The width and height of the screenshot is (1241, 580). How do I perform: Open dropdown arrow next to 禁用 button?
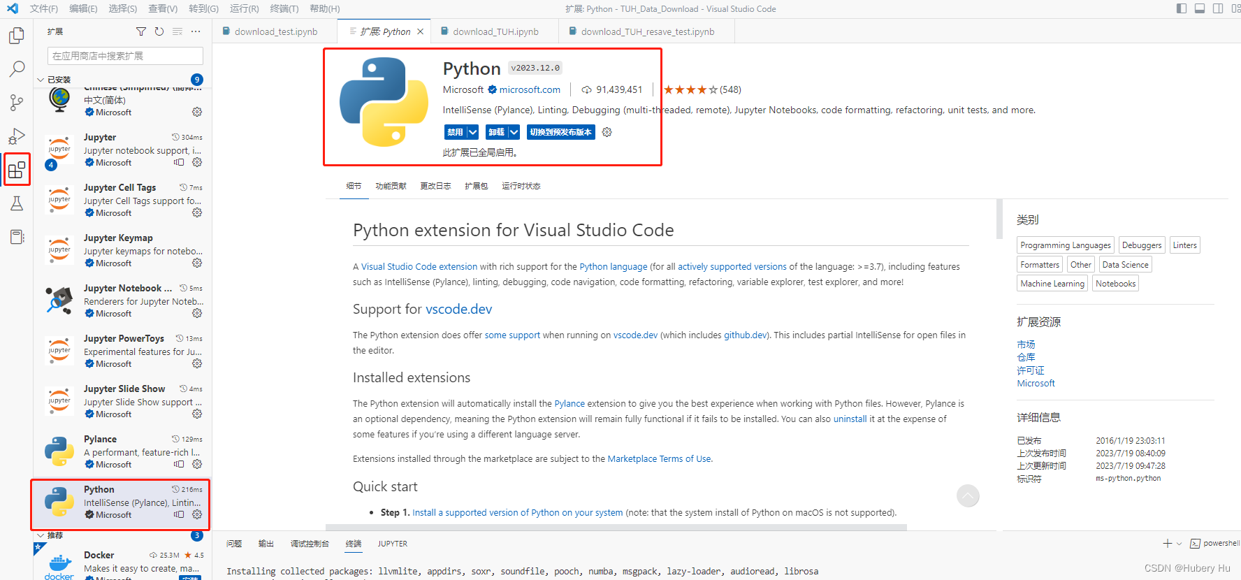tap(473, 132)
